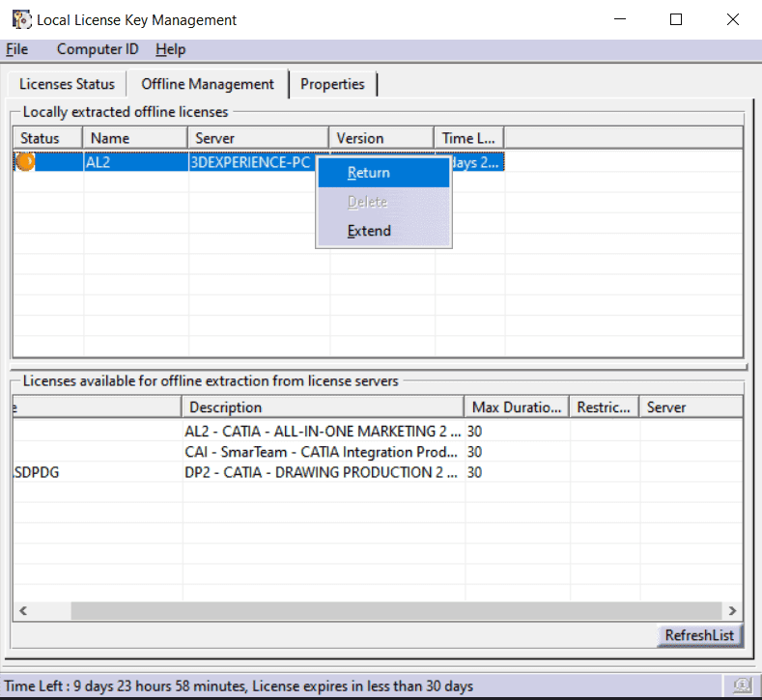This screenshot has height=700, width=762.
Task: Click the left arrow of horizontal scrollbar
Action: click(x=23, y=610)
